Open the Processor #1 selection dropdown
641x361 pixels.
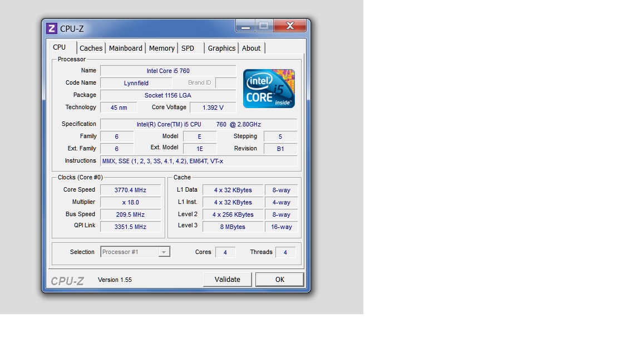click(135, 252)
